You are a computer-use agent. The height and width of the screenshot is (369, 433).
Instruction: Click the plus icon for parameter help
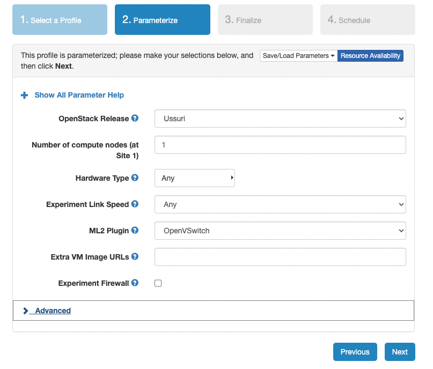24,95
